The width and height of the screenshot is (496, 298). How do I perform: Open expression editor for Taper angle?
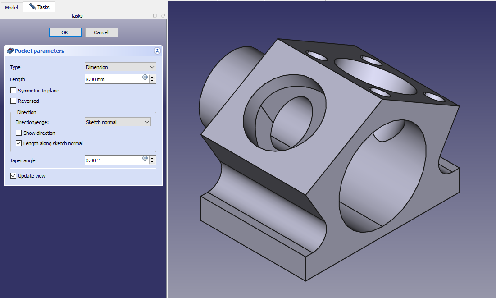(x=145, y=158)
